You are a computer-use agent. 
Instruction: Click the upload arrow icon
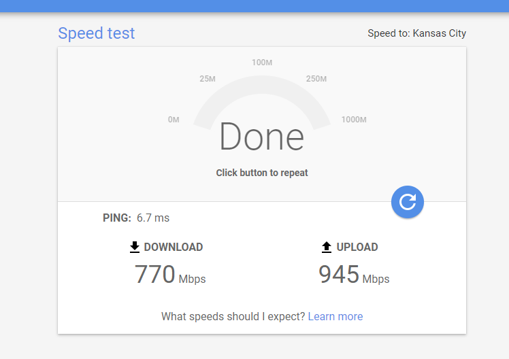click(x=327, y=247)
